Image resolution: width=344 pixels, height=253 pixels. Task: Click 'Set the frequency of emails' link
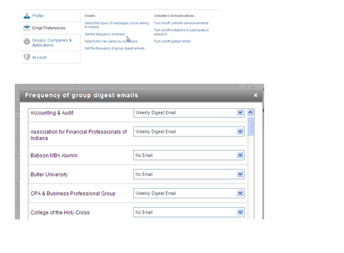click(104, 35)
